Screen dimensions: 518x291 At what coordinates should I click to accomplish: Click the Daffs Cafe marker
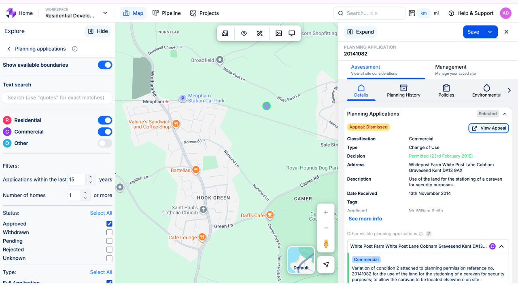click(270, 215)
